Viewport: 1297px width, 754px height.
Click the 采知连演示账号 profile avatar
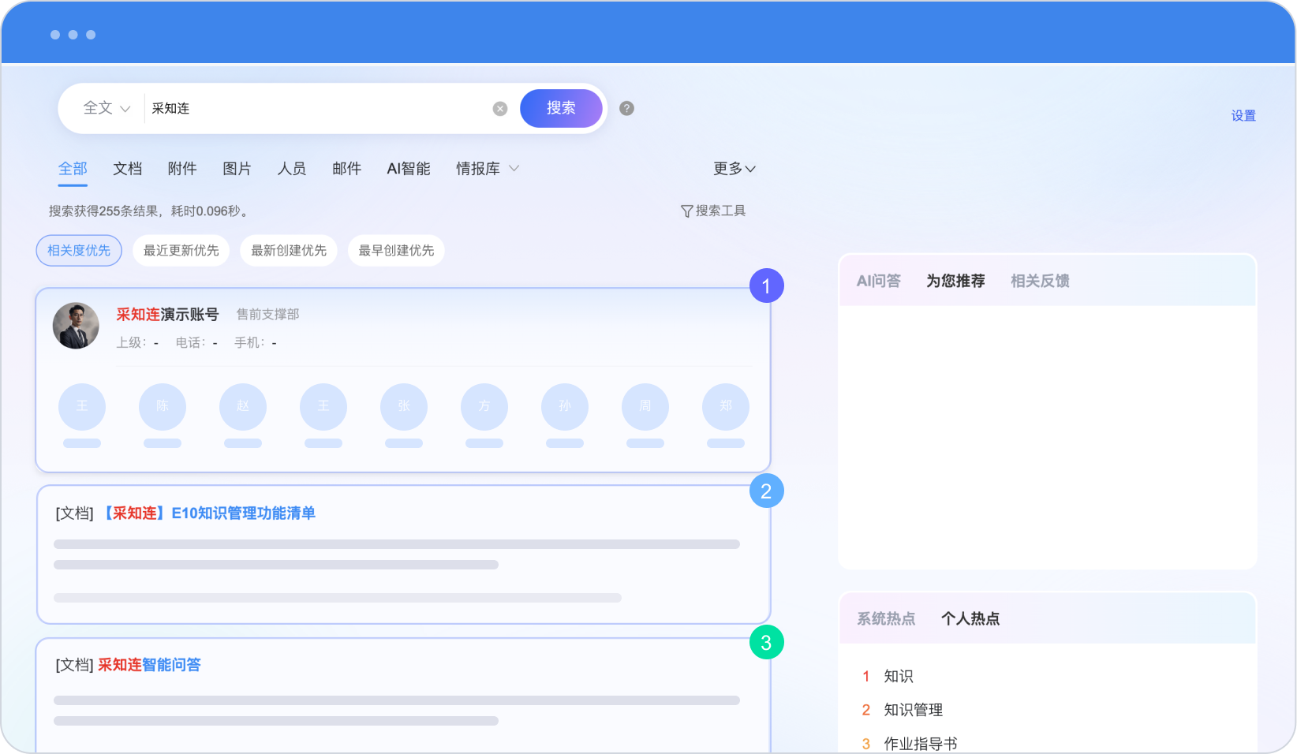[76, 326]
